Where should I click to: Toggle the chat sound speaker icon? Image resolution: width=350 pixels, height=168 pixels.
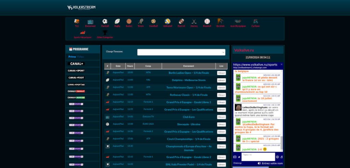pyautogui.click(x=259, y=164)
